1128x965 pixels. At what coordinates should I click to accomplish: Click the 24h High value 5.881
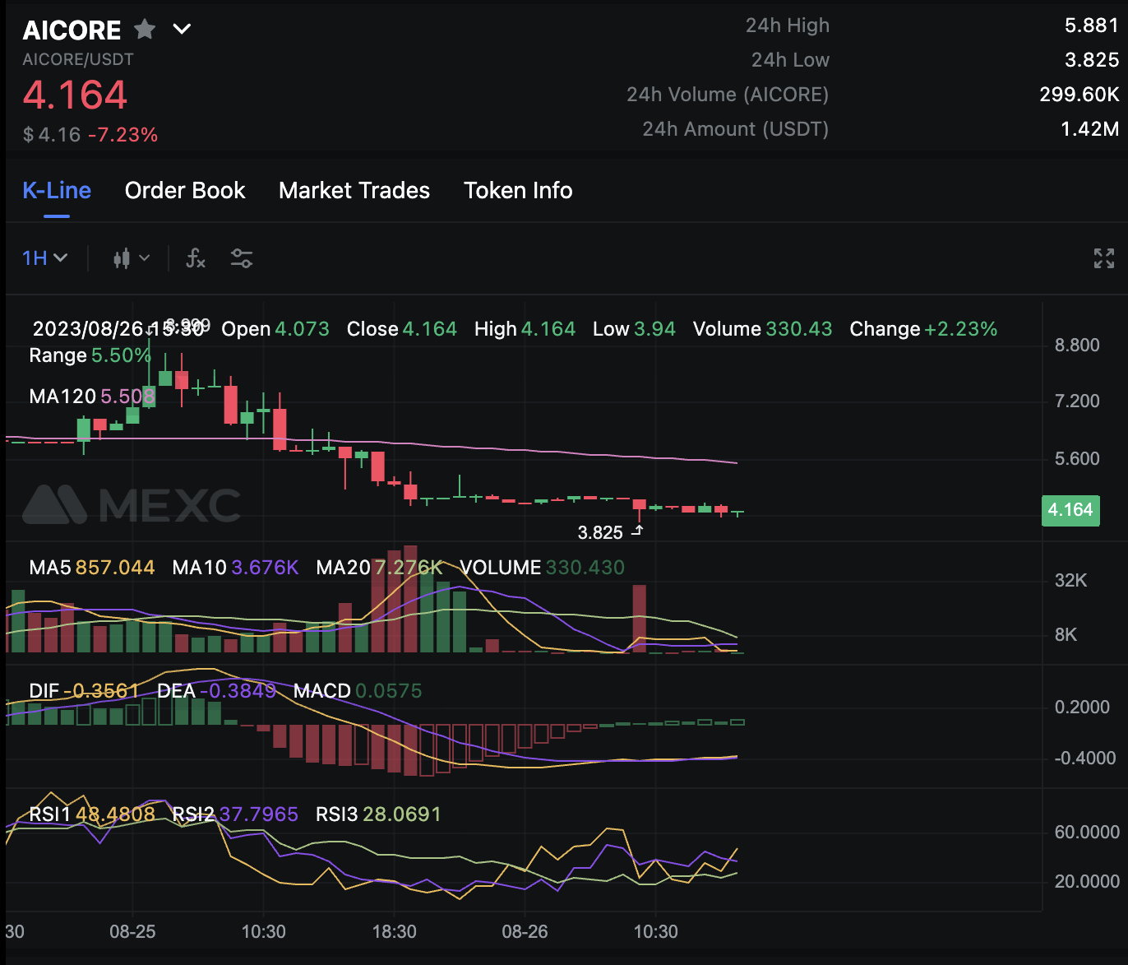[x=1092, y=26]
